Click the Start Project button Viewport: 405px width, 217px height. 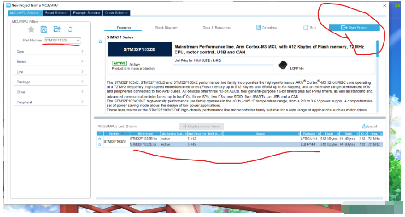point(354,28)
